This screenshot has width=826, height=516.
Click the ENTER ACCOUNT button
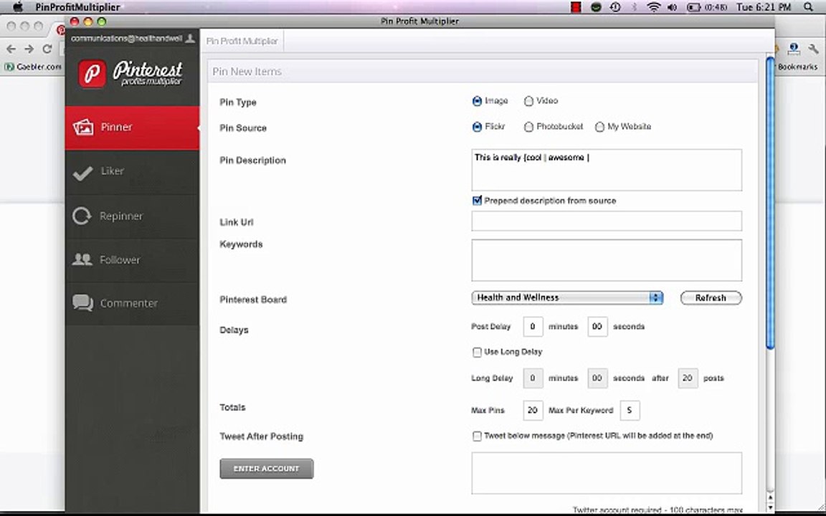[x=267, y=469]
